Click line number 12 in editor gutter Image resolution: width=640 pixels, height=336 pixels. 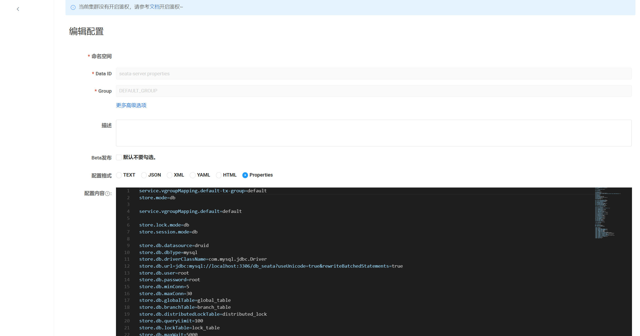point(127,266)
